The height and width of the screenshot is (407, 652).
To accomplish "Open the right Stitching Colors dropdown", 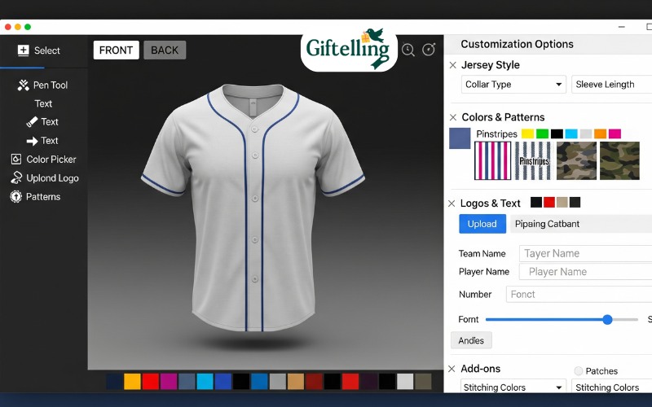I will (612, 387).
